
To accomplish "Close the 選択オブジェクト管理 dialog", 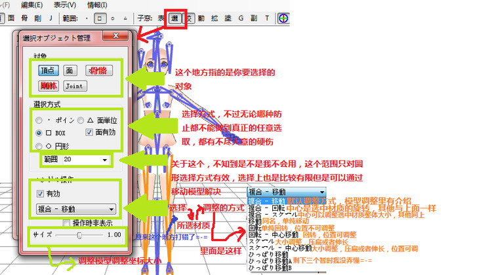I will pyautogui.click(x=115, y=36).
